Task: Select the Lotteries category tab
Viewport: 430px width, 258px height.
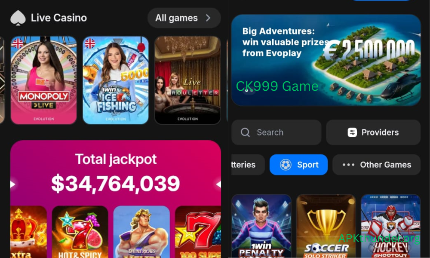Action: coord(248,165)
